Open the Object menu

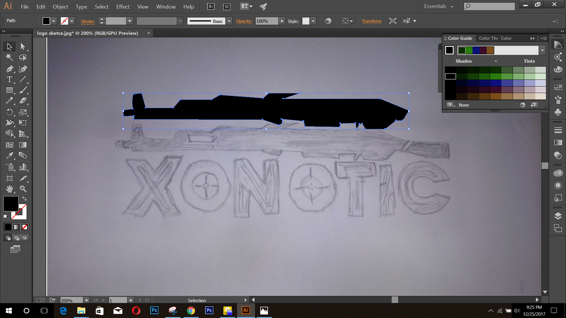tap(60, 6)
